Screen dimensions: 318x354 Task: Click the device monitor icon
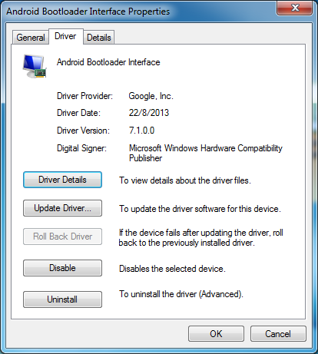coord(35,66)
